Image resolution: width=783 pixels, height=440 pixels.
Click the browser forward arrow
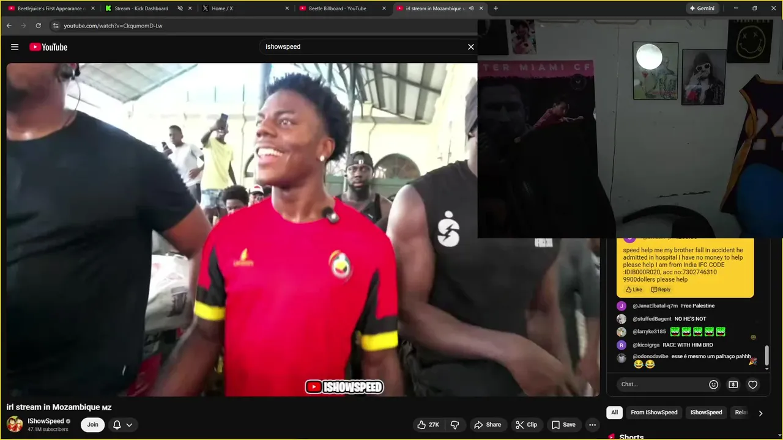coord(23,26)
